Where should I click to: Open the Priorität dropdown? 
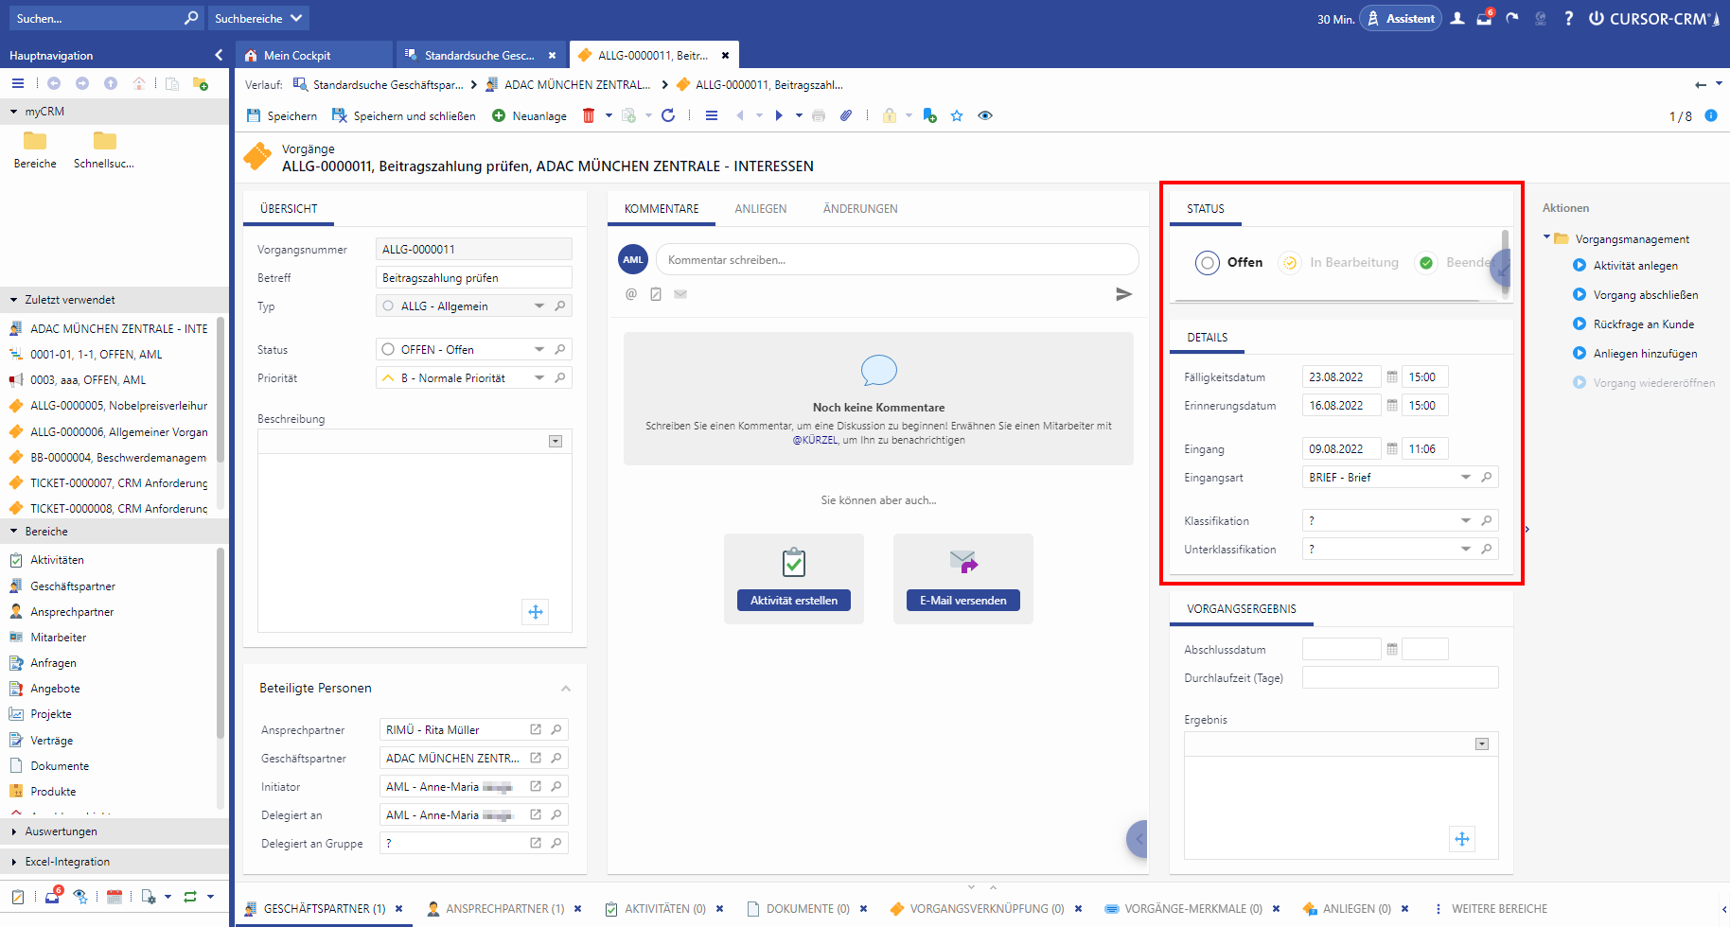click(539, 377)
